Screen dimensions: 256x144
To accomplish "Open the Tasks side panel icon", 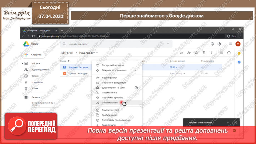I will pos(239,62).
